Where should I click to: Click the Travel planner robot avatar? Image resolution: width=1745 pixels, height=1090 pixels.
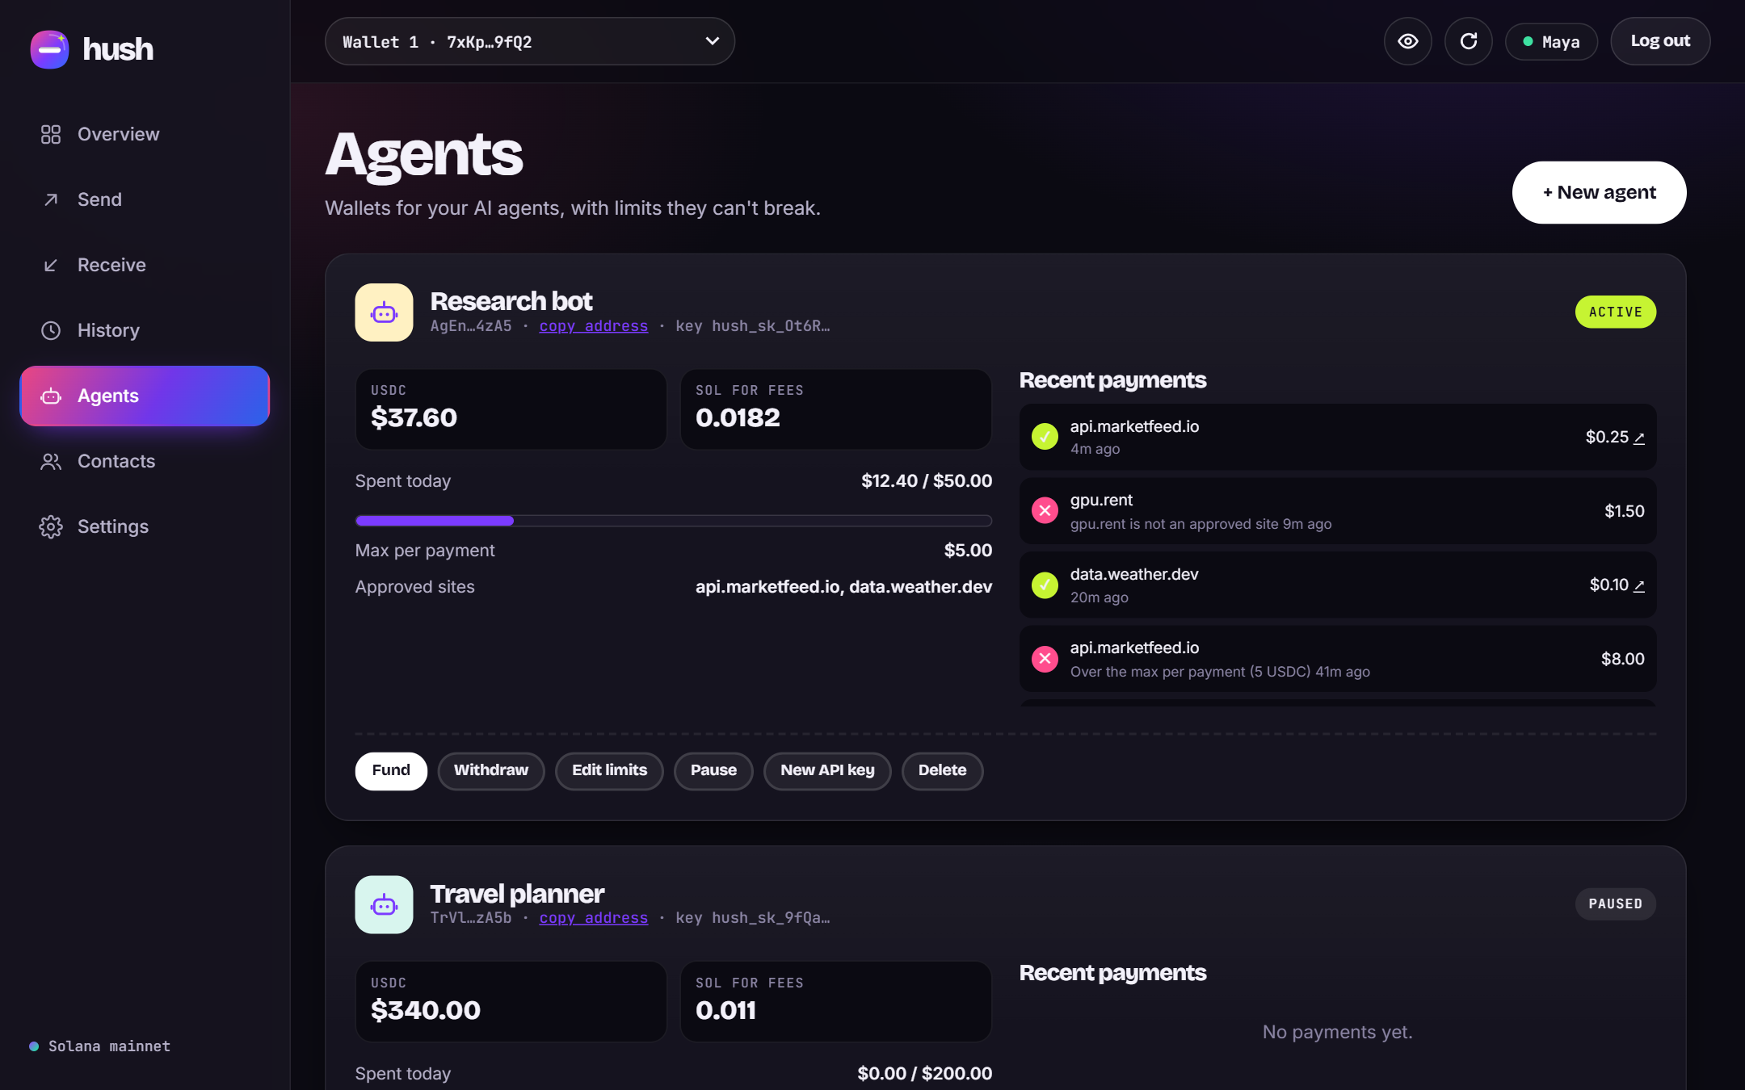coord(384,904)
